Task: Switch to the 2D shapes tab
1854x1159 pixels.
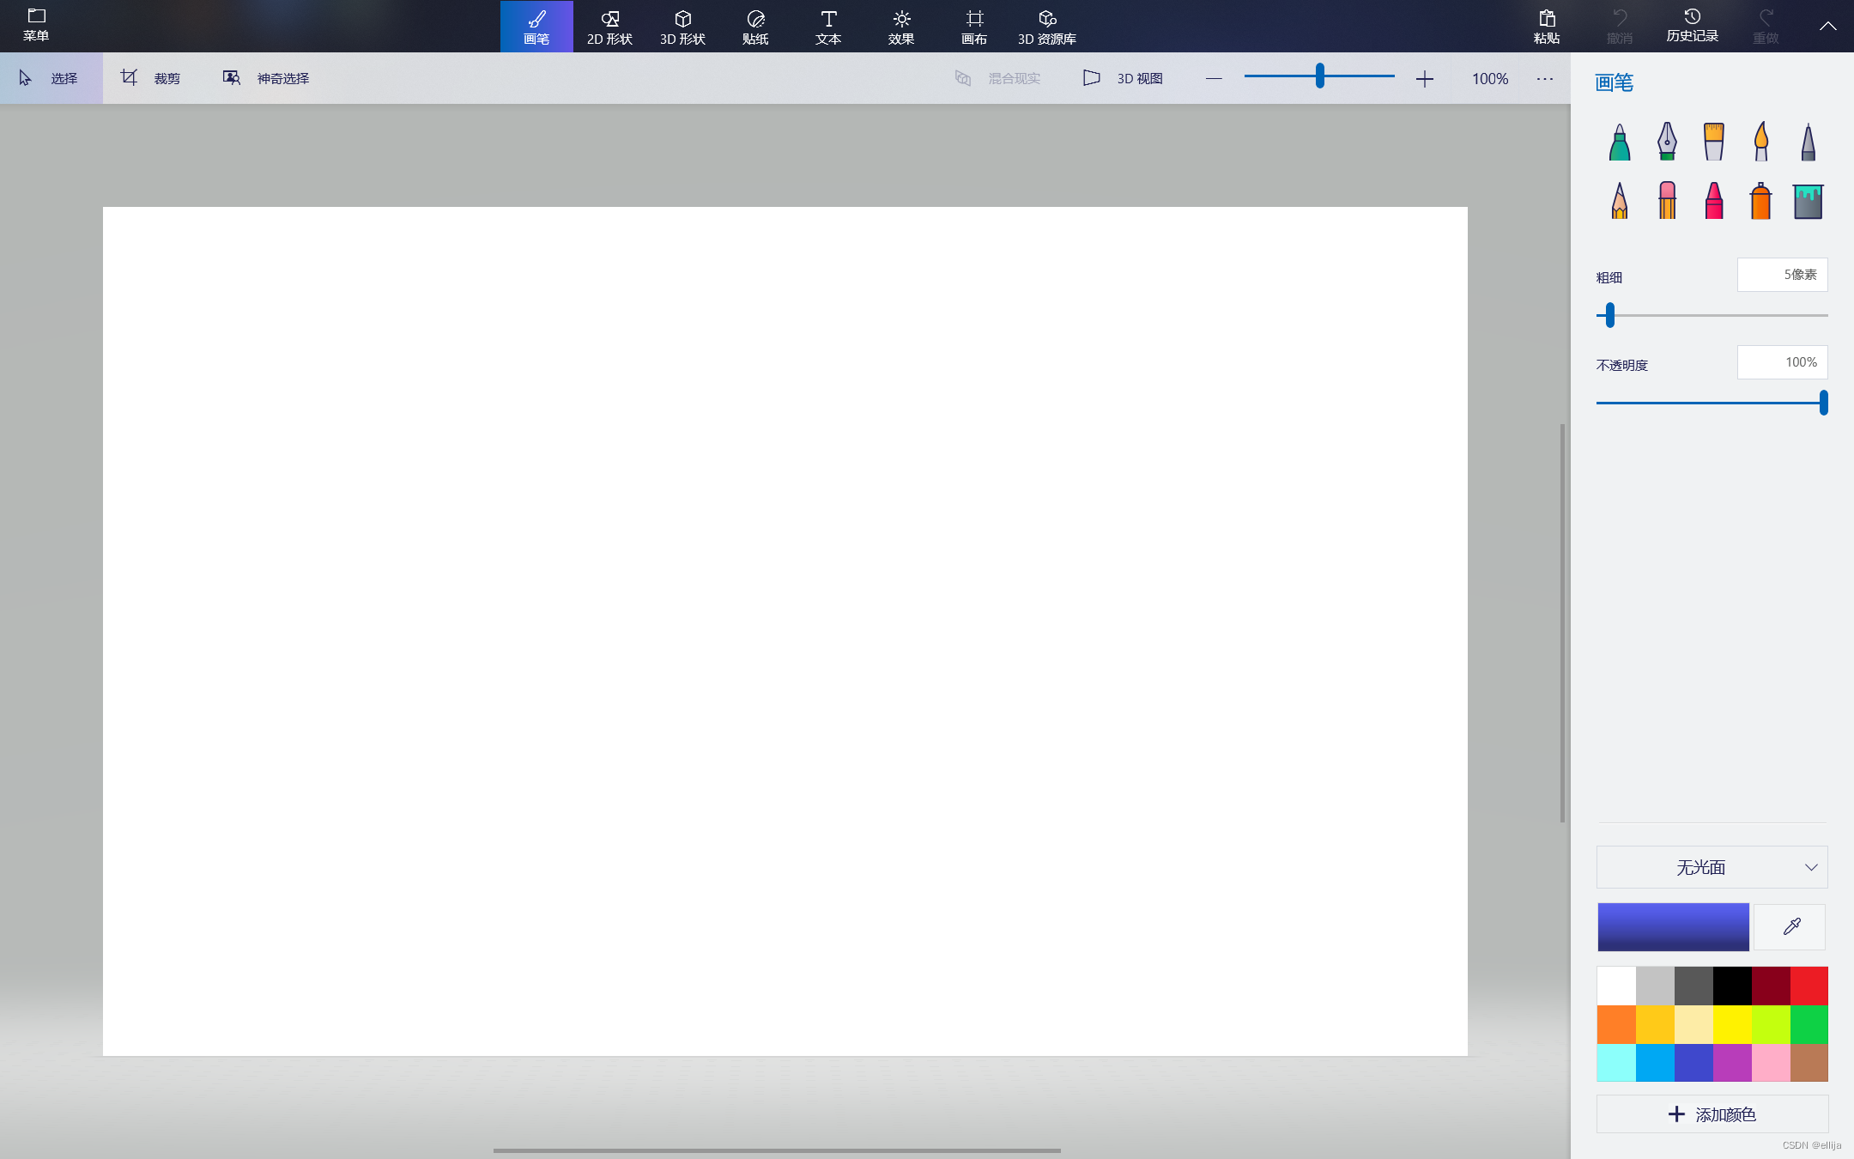Action: click(x=609, y=27)
